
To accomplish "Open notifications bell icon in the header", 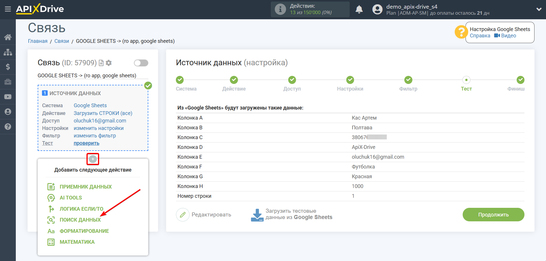I will 359,9.
